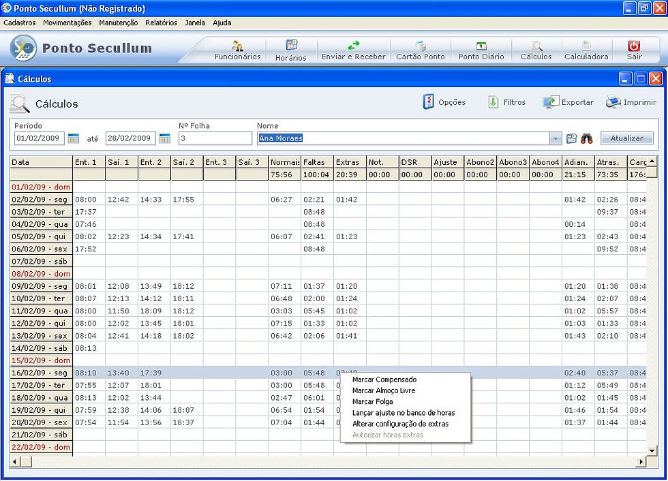
Task: Click the start date field 01/02/2009
Action: [x=40, y=138]
